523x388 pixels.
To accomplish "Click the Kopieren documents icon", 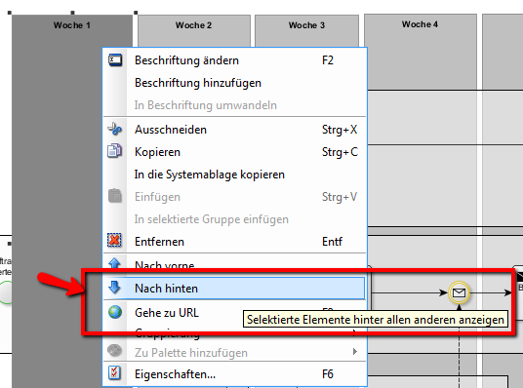I will coord(115,151).
